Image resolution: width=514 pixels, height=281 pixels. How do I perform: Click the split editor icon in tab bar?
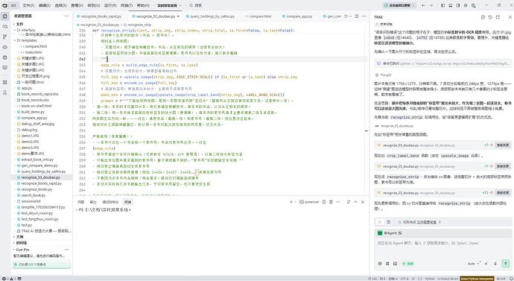[x=357, y=16]
